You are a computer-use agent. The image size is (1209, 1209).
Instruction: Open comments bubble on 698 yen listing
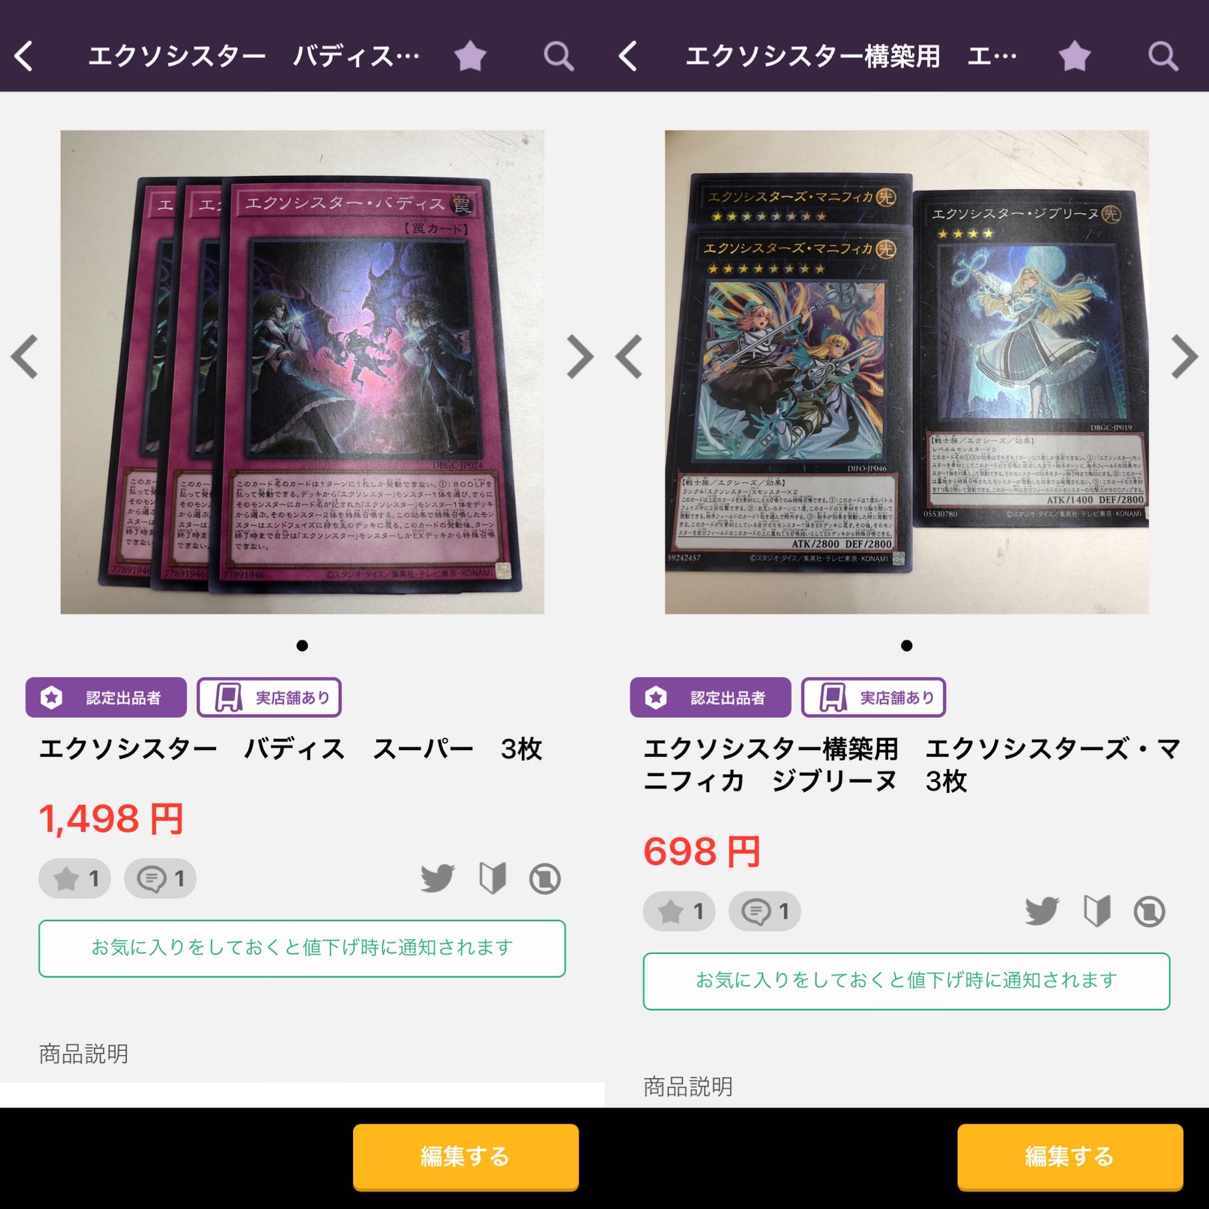pos(764,911)
